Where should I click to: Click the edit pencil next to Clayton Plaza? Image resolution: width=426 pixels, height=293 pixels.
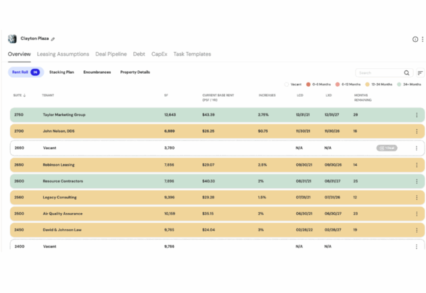point(53,39)
